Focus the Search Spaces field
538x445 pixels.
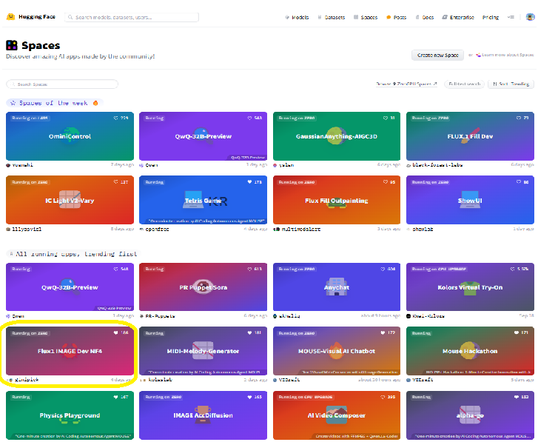click(x=62, y=84)
